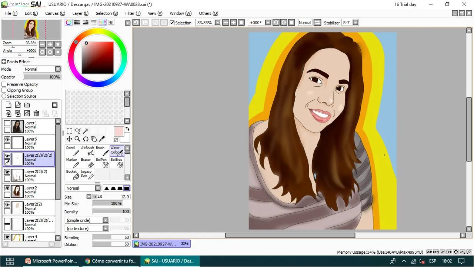Viewport: 474px width, 267px height.
Task: Open the rotation angle dropdown +000°
Action: pos(268,23)
